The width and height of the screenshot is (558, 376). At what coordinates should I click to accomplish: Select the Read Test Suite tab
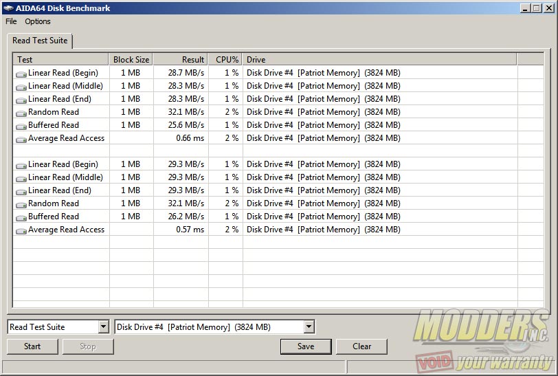click(40, 41)
